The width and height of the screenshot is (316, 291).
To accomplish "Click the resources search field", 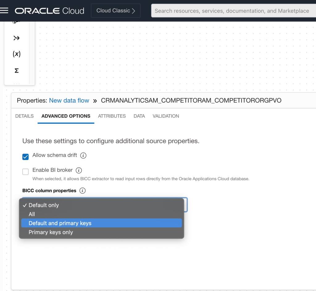I will (x=231, y=11).
